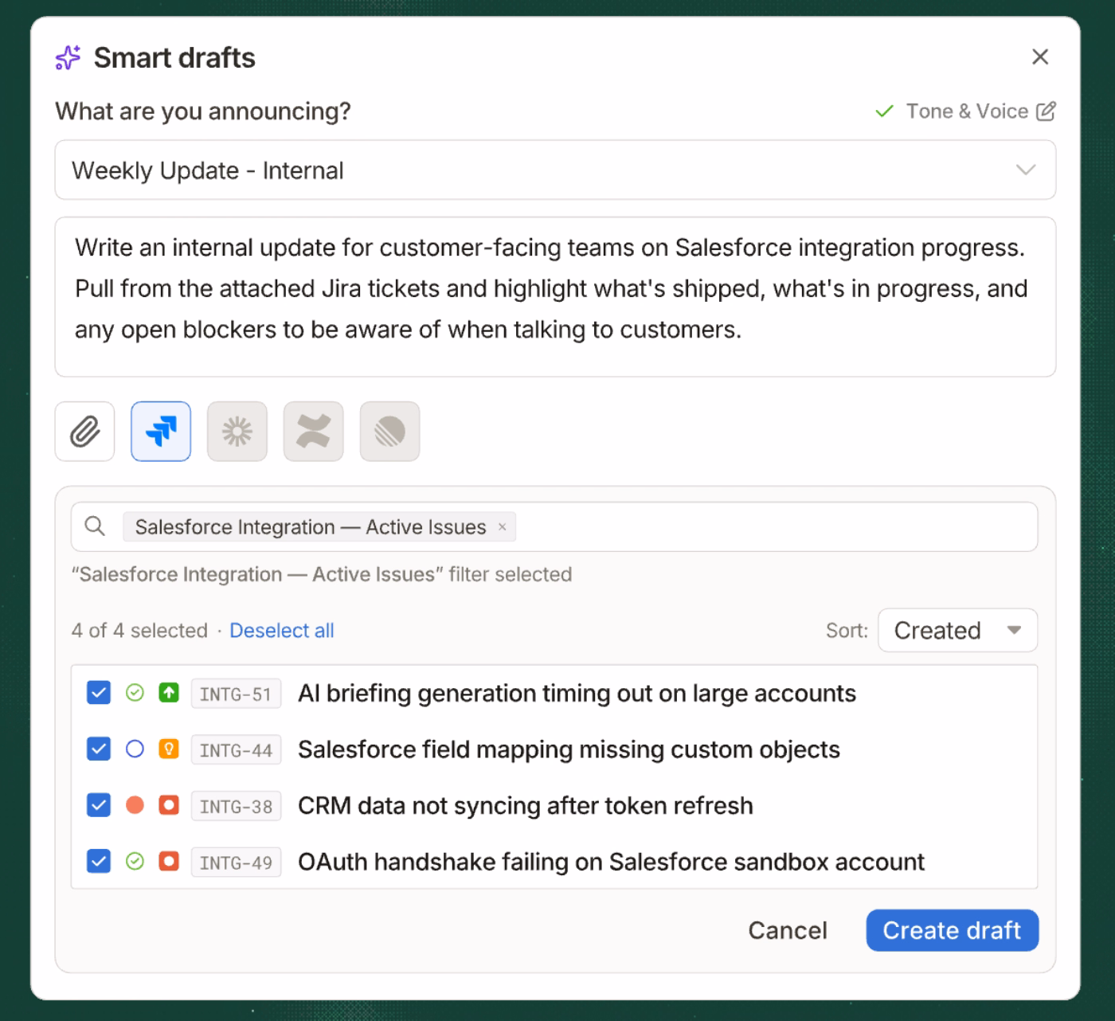
Task: Click the done status icon for INTG-49
Action: coord(135,862)
